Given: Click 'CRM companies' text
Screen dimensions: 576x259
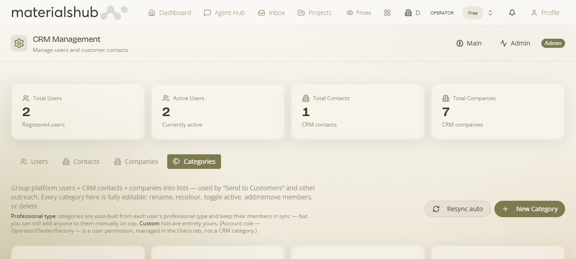Looking at the screenshot, I should click(463, 125).
